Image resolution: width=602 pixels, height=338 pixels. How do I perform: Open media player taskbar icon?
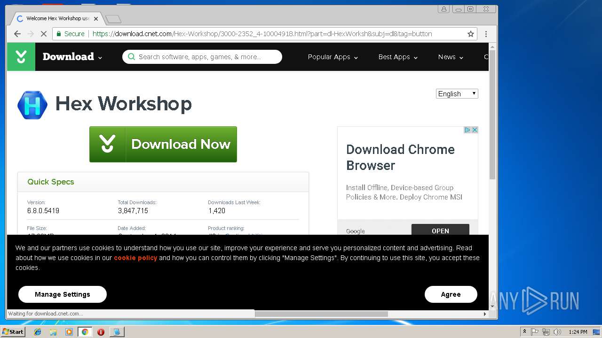69,332
